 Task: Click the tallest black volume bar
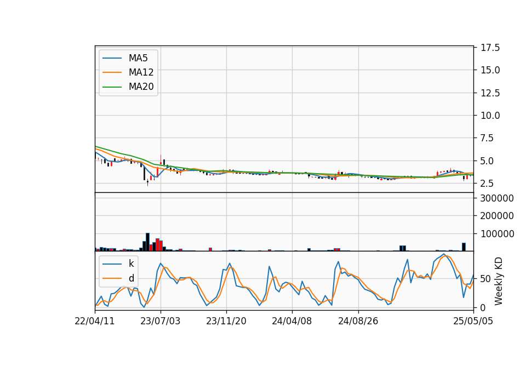coord(147,242)
